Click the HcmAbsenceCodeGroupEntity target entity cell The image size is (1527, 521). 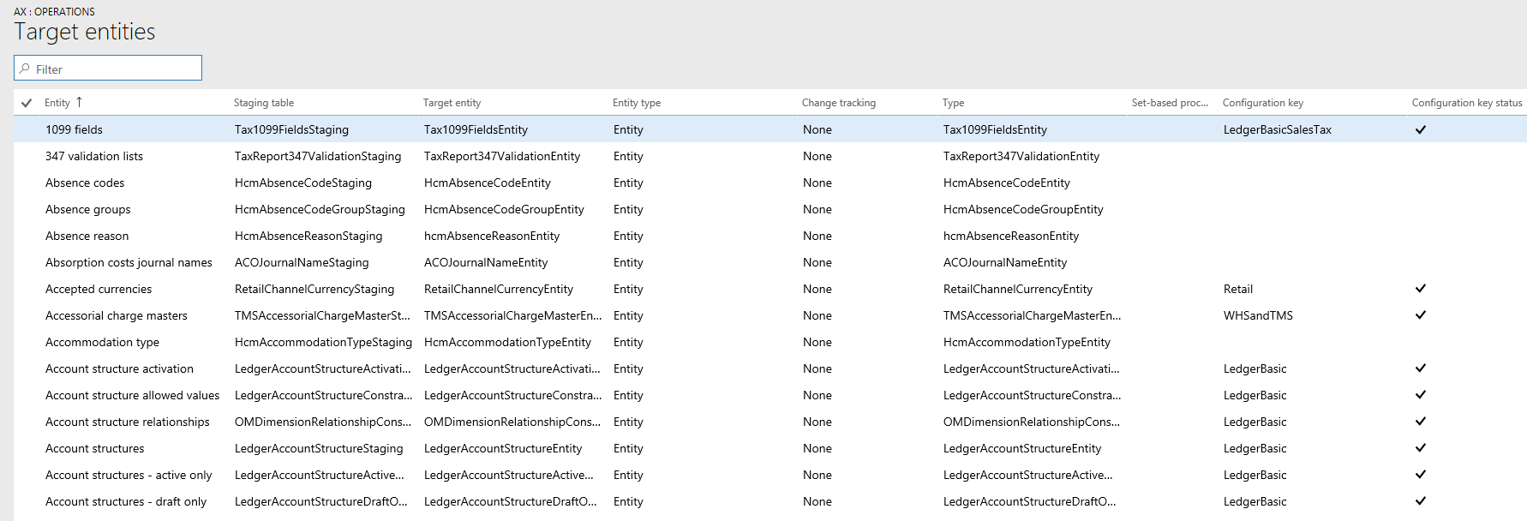tap(504, 209)
